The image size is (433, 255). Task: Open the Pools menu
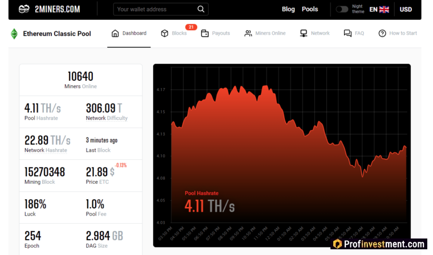pos(310,9)
